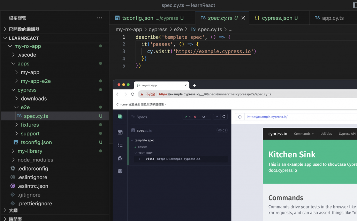Expand the 大綱 outline section
357x221 pixels.
coord(55,211)
